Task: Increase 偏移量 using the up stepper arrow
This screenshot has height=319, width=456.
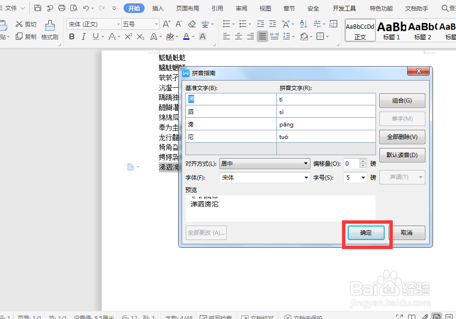Action: (363, 161)
